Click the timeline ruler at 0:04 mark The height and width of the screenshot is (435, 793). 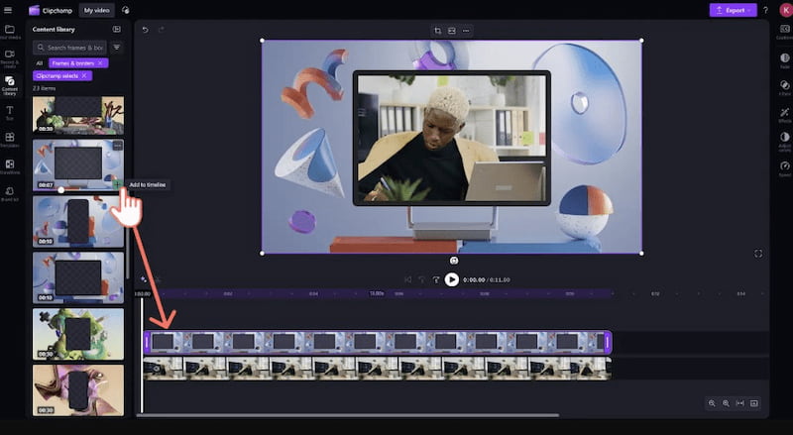(313, 293)
